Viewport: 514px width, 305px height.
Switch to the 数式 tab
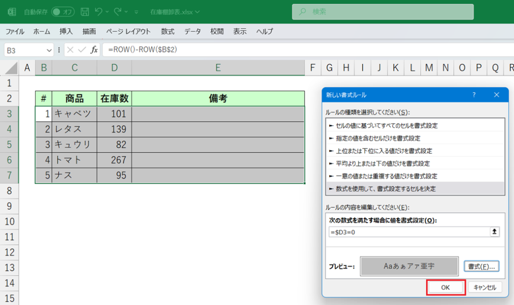[x=168, y=32]
